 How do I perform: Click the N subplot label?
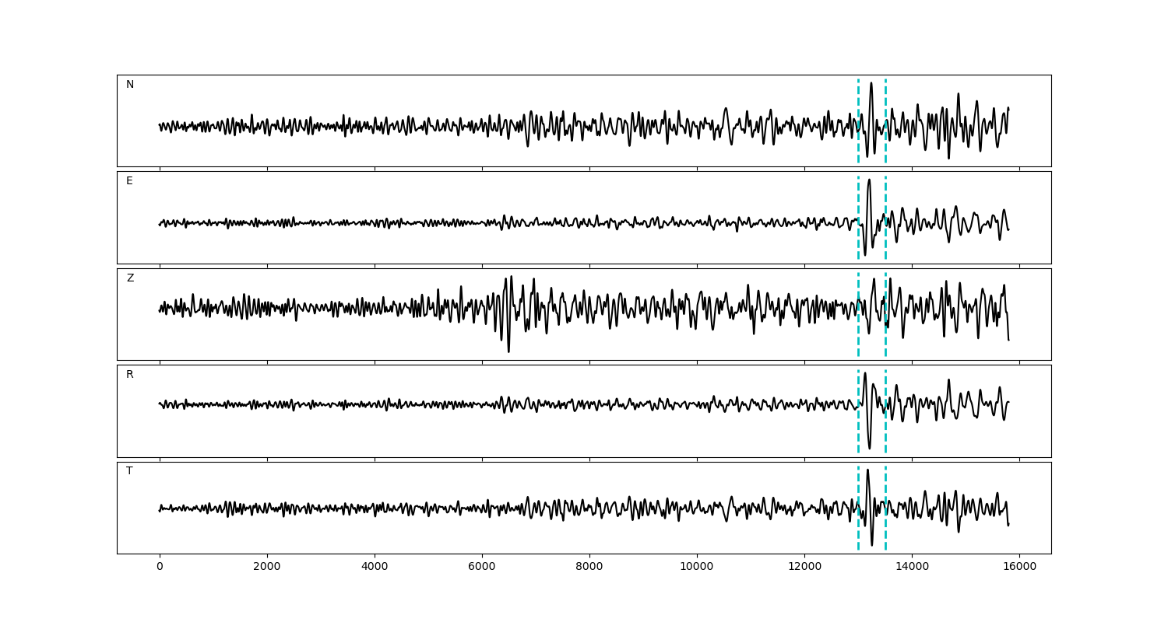click(130, 85)
